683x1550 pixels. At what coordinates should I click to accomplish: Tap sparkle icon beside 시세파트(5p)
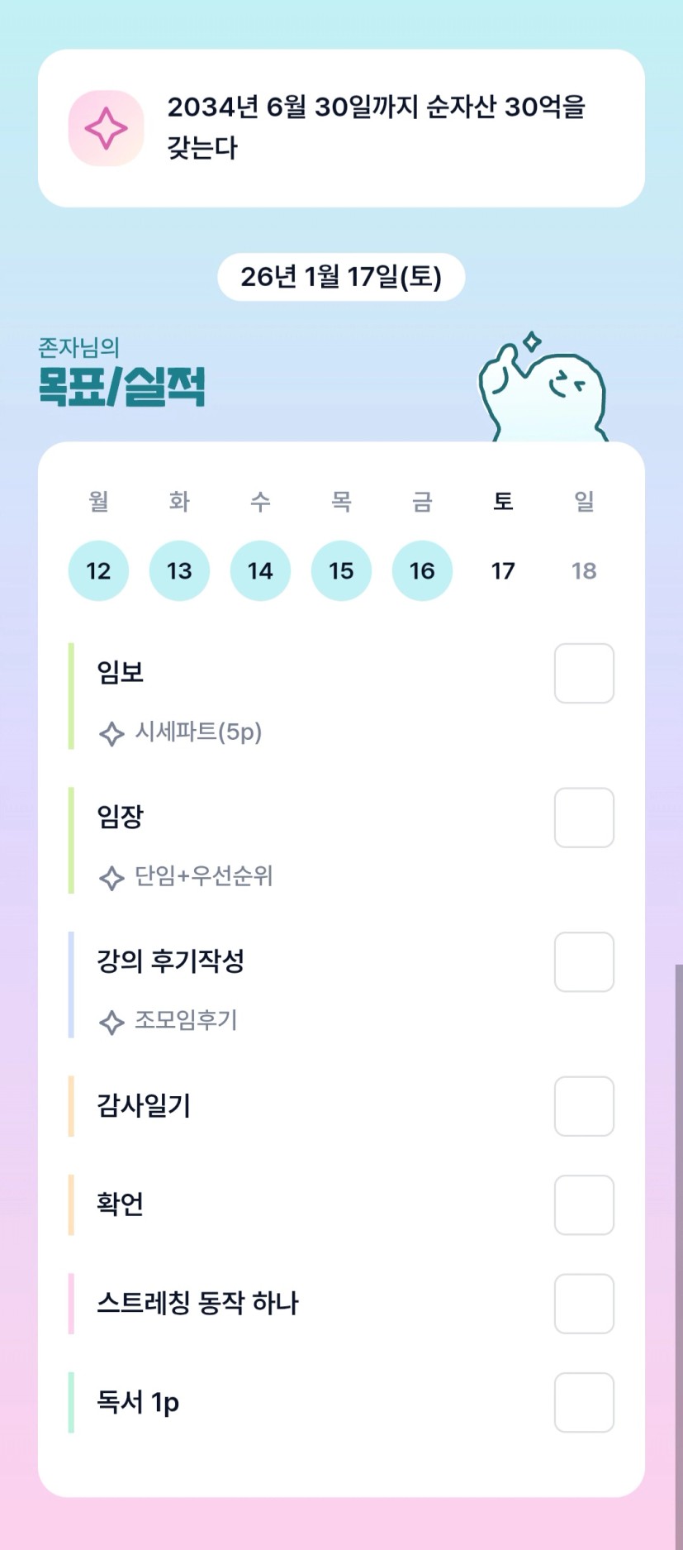click(111, 733)
